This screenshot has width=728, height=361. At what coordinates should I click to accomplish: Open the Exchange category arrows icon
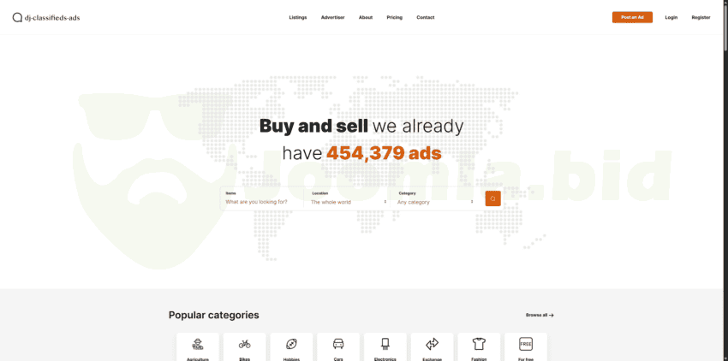(x=433, y=344)
